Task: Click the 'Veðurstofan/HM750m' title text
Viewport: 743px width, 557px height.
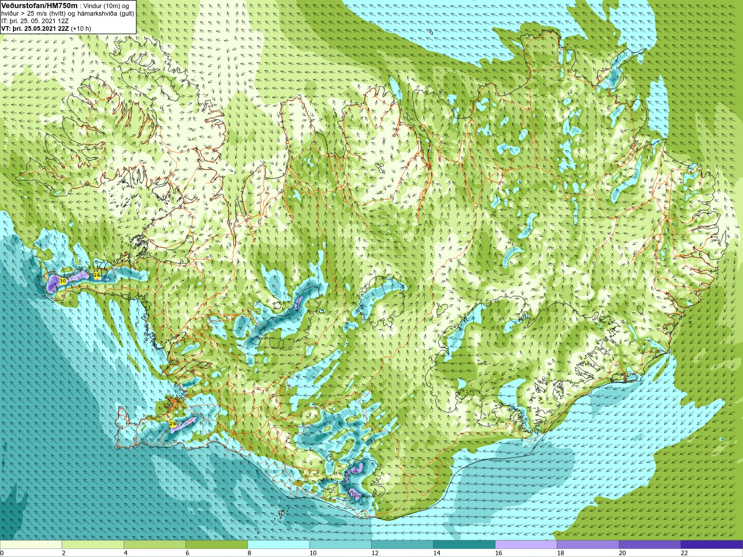Action: tap(39, 6)
